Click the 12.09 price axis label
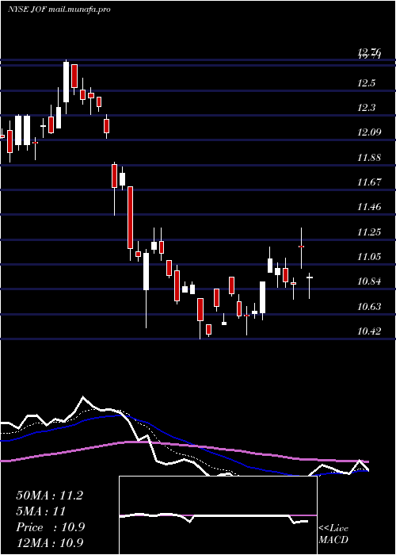The image size is (396, 555). (x=370, y=132)
